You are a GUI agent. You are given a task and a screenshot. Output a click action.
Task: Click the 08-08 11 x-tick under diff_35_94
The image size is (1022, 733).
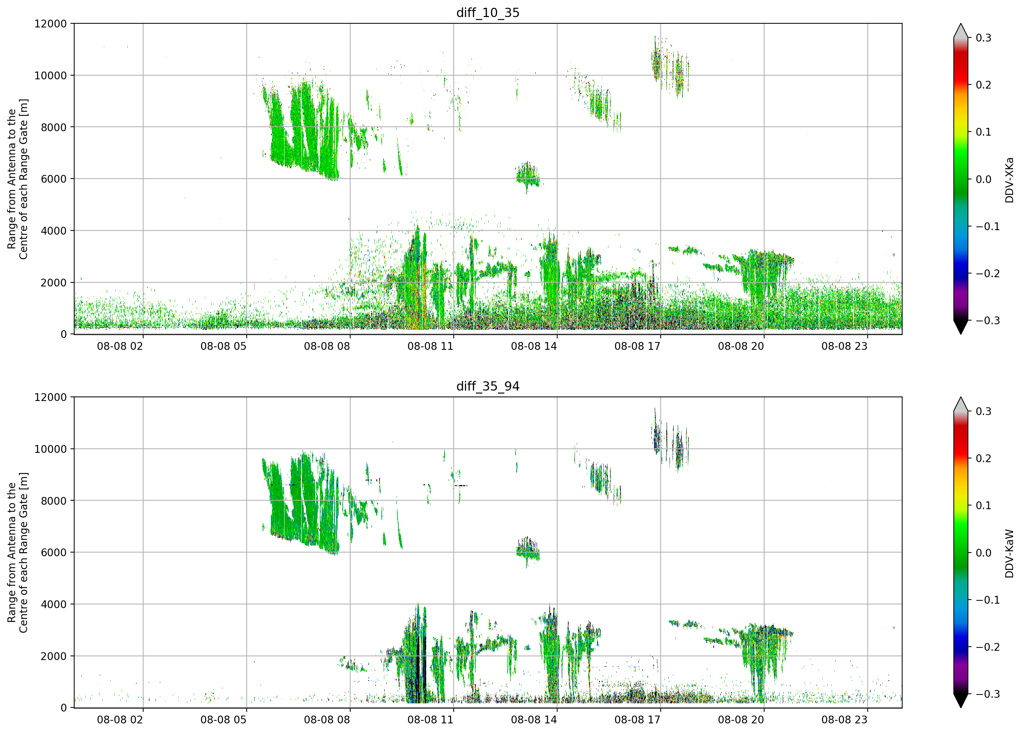click(x=430, y=720)
